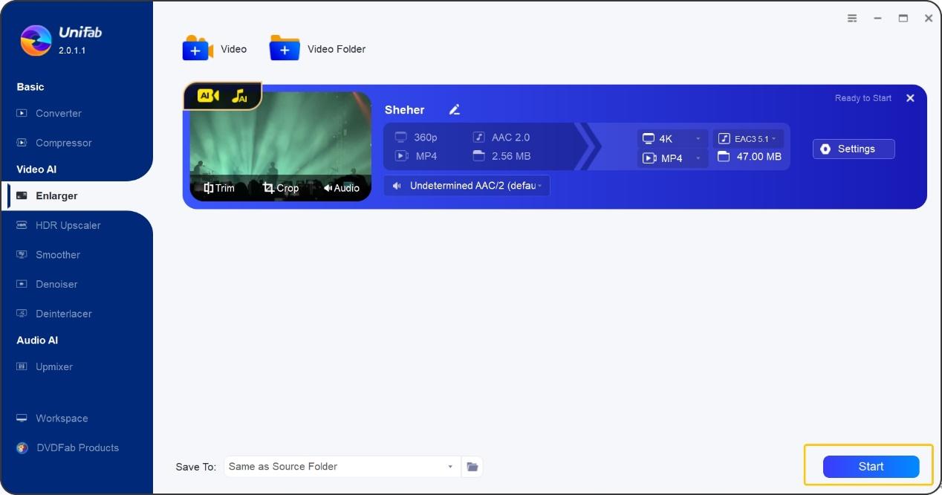
Task: Click the source resolution 360p monitor icon
Action: pyautogui.click(x=401, y=137)
